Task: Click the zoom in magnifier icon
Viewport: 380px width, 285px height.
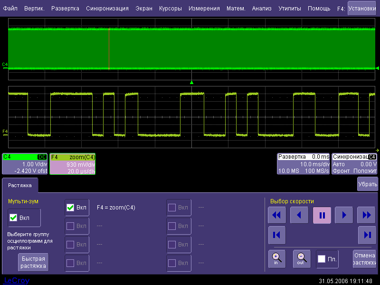Action: pyautogui.click(x=277, y=258)
